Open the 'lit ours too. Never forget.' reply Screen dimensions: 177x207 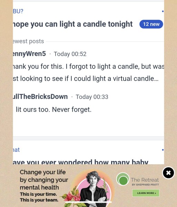click(x=53, y=109)
